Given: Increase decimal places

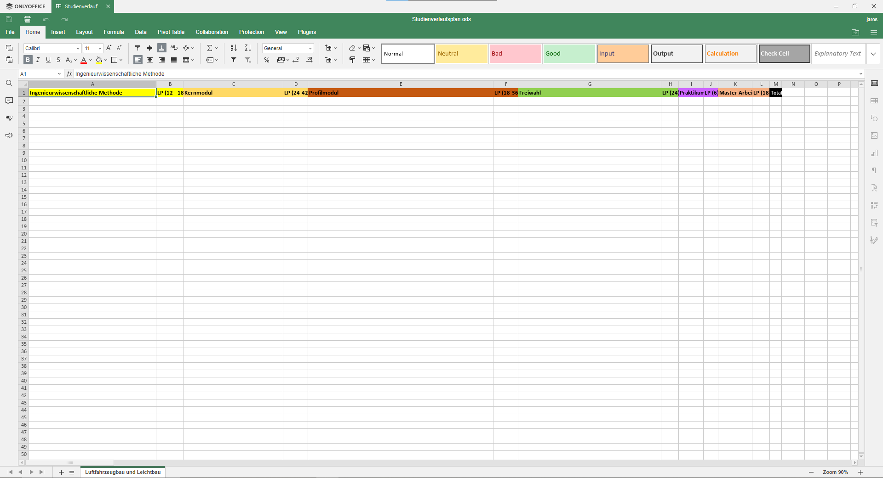Looking at the screenshot, I should [x=310, y=60].
